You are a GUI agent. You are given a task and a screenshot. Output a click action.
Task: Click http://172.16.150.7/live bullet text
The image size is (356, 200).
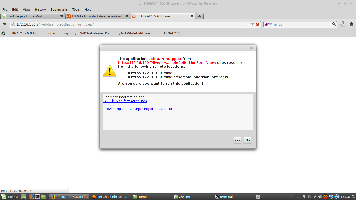(152, 73)
